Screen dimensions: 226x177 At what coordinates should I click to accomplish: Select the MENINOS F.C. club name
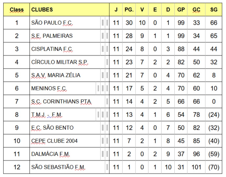click(x=49, y=88)
